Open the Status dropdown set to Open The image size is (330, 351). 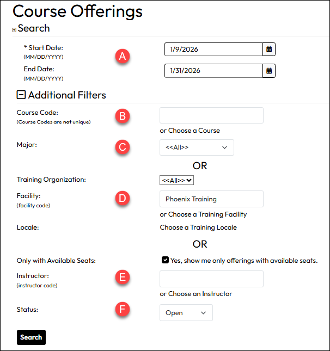point(186,313)
